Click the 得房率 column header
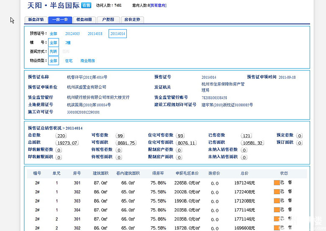The image size is (326, 231). coord(158,173)
